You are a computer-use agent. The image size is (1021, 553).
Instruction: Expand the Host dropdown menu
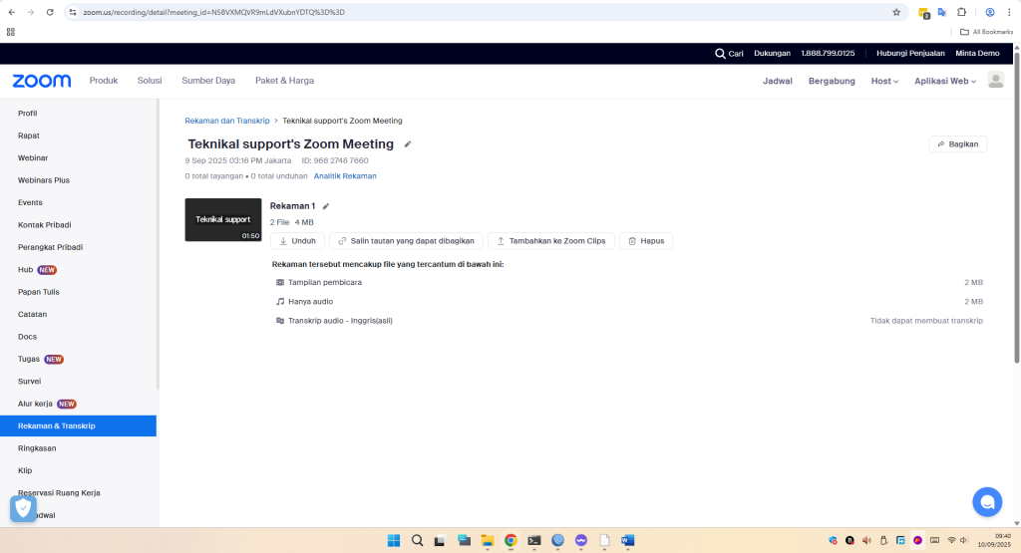coord(884,81)
